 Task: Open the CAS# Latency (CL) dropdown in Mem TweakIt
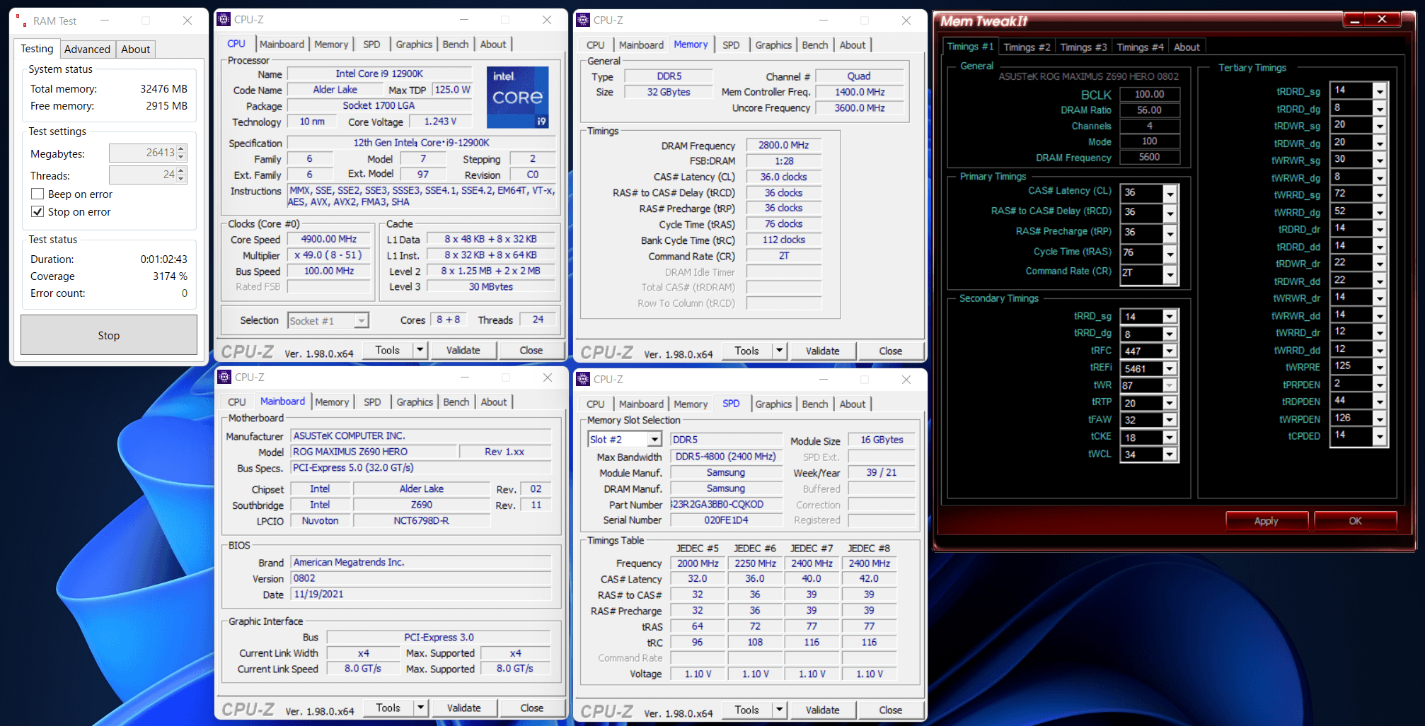(x=1170, y=193)
